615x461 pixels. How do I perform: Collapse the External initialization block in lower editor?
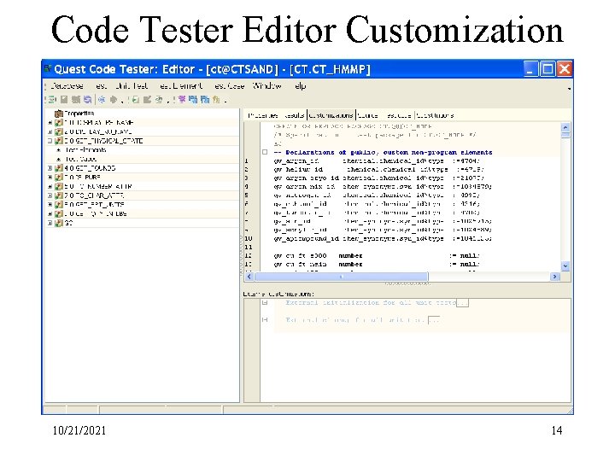[x=265, y=302]
